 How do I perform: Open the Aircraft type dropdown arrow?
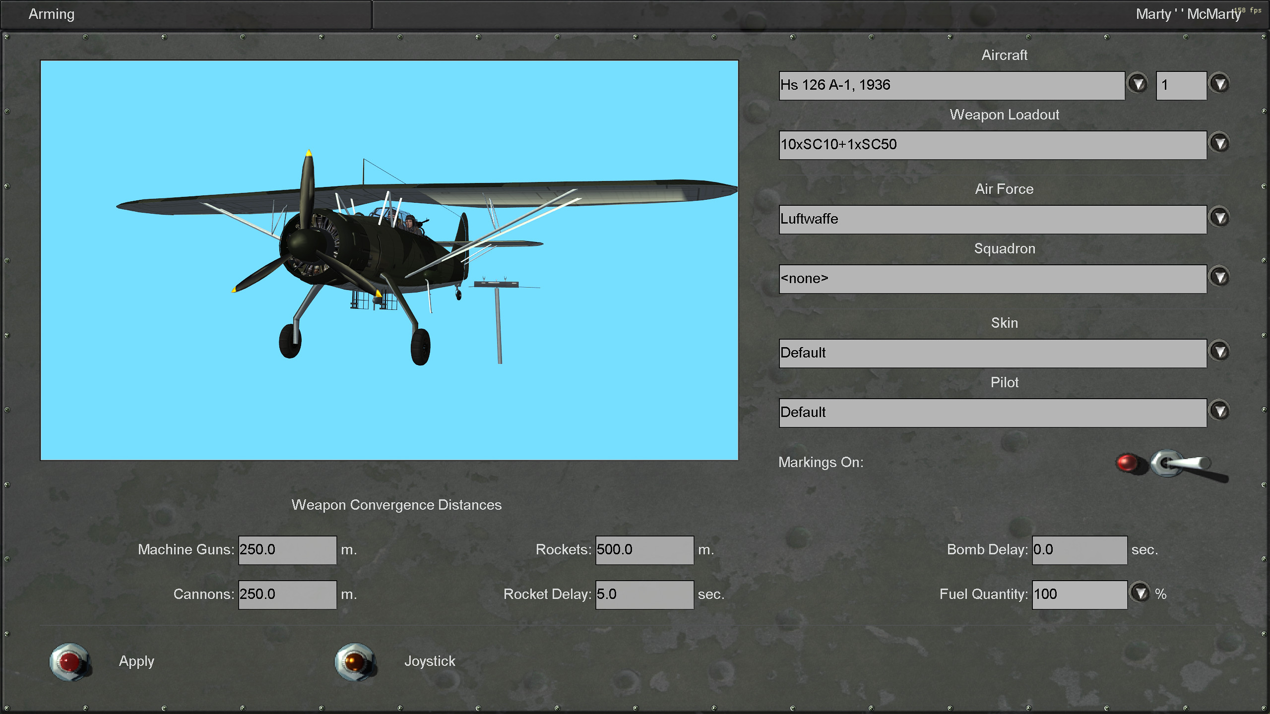[1138, 83]
